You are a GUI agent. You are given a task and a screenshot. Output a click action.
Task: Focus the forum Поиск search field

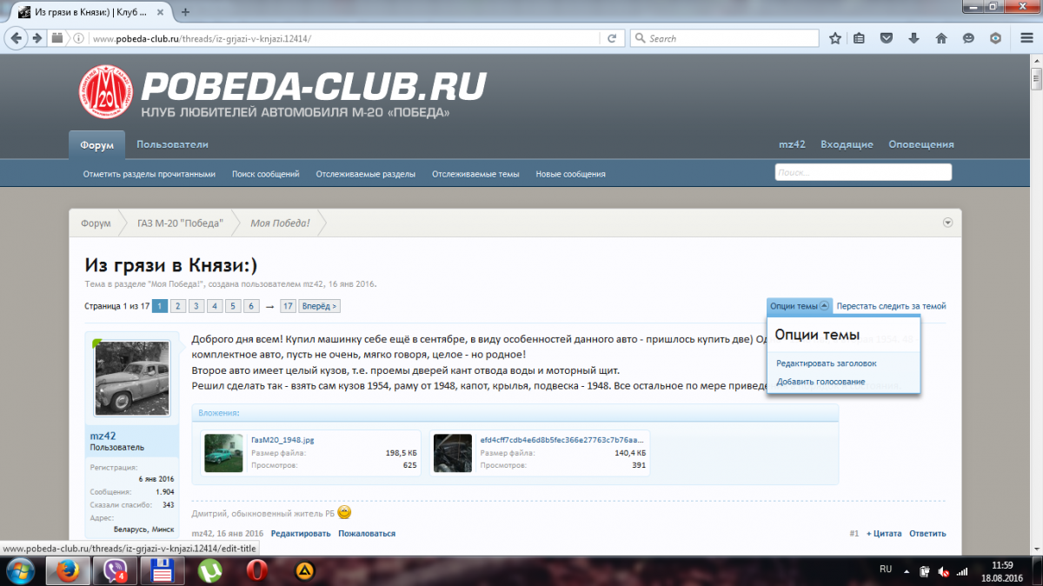click(863, 172)
